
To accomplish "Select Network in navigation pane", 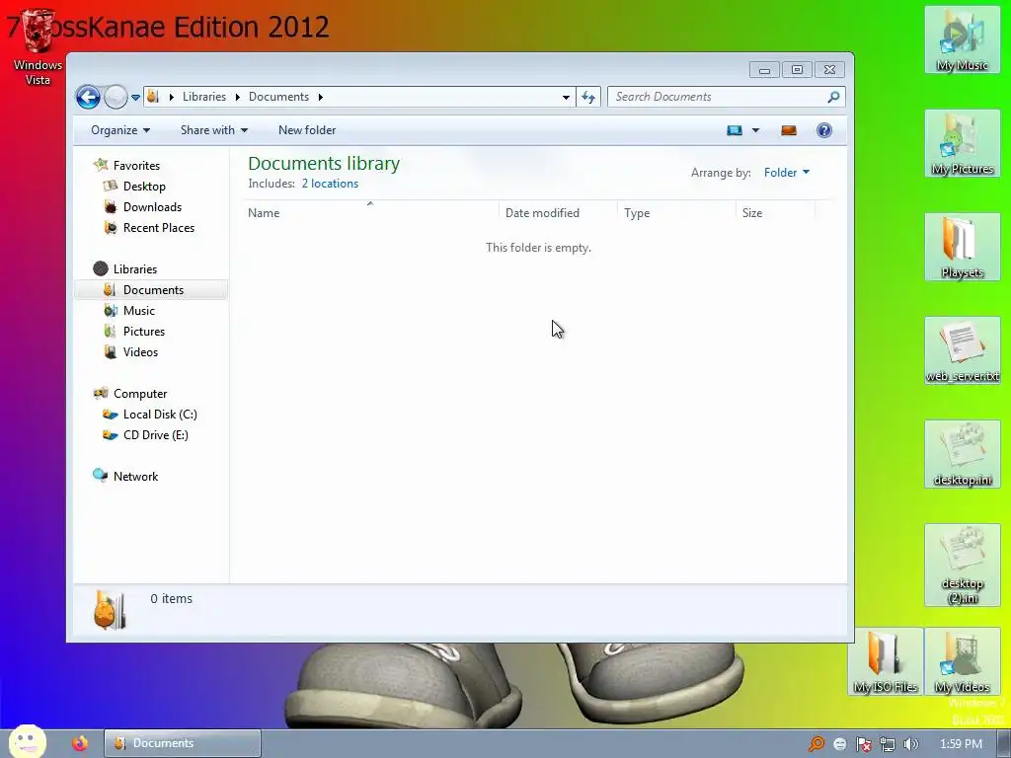I will click(135, 477).
